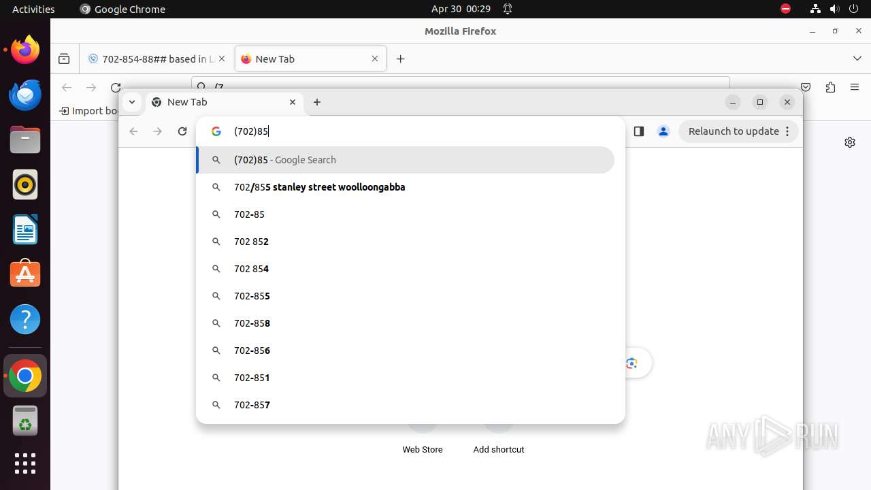Click the notification bell icon
This screenshot has width=871, height=490.
pos(508,9)
